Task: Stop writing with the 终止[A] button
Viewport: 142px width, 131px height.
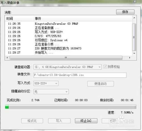Action: [86, 121]
